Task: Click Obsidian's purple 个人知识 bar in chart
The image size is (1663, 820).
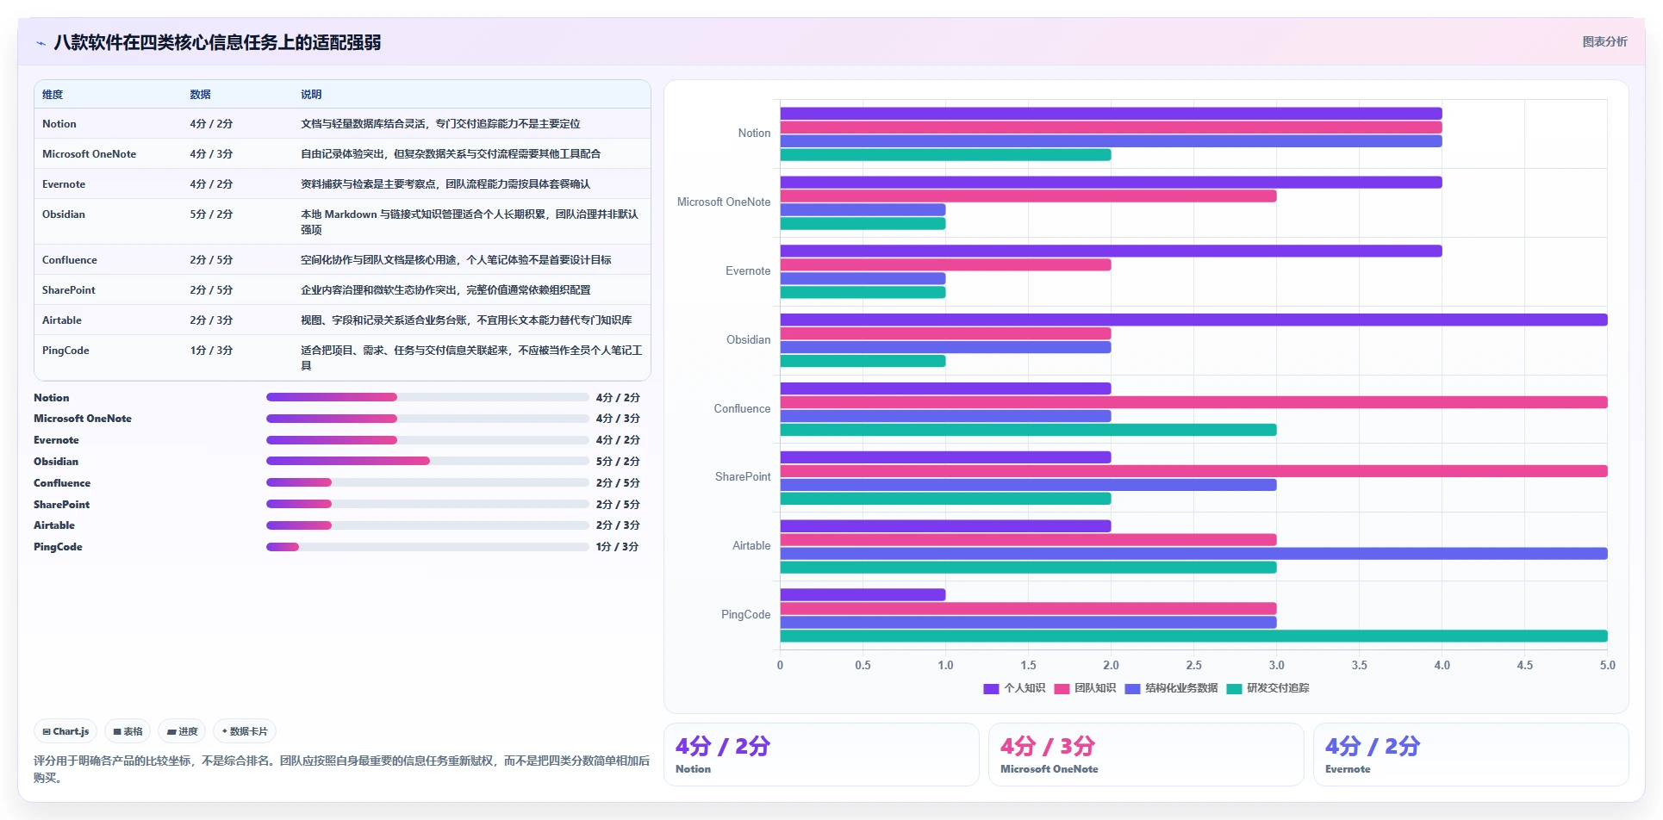Action: point(1193,320)
